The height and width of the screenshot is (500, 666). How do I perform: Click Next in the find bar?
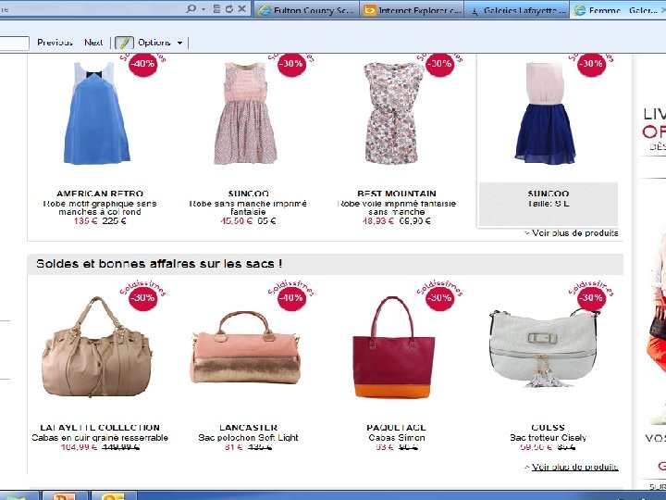pyautogui.click(x=93, y=43)
